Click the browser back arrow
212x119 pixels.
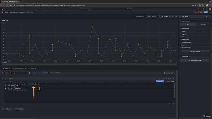click(2, 5)
